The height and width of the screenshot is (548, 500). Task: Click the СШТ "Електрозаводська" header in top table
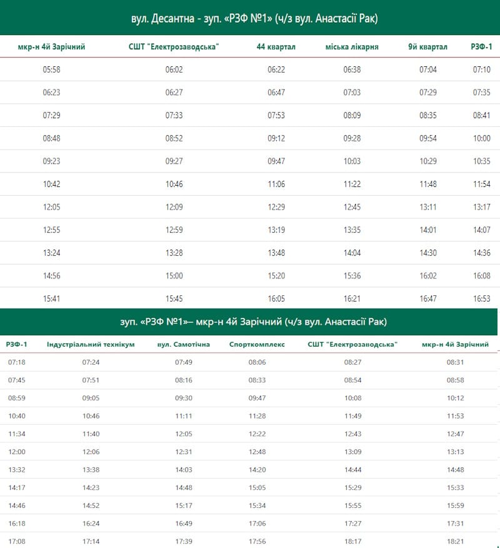(174, 47)
